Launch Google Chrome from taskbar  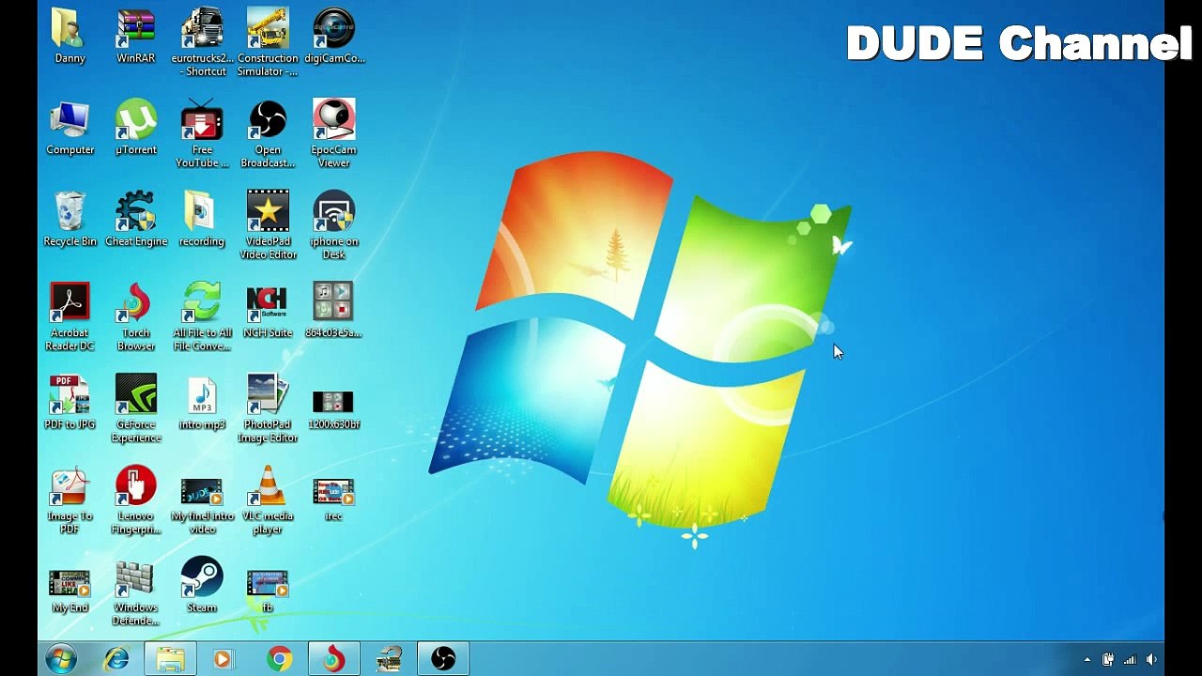pyautogui.click(x=278, y=659)
